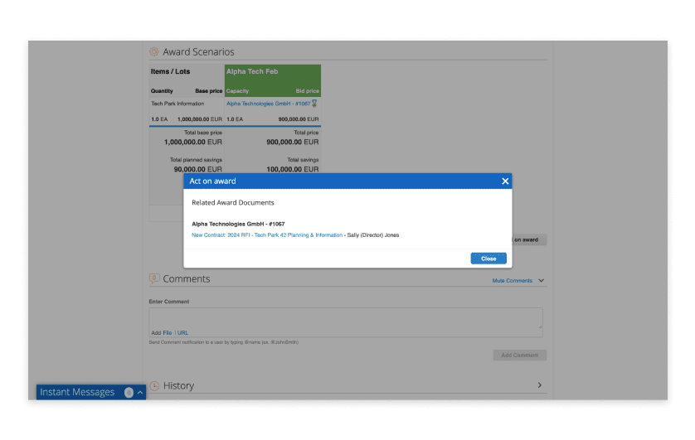Click the Mute Comments link
The height and width of the screenshot is (440, 695).
tap(512, 281)
